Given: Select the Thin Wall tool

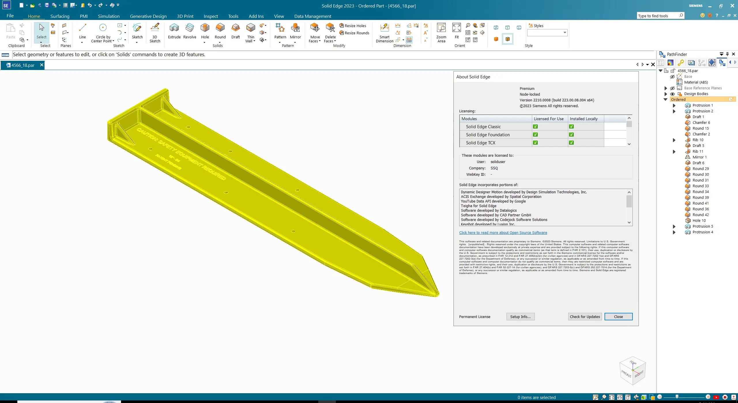Looking at the screenshot, I should [x=251, y=33].
